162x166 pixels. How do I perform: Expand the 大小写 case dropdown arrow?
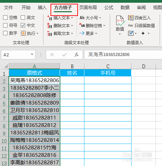(100, 18)
